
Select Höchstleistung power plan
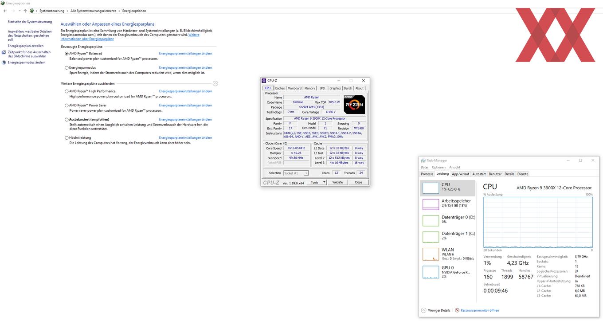(x=67, y=138)
